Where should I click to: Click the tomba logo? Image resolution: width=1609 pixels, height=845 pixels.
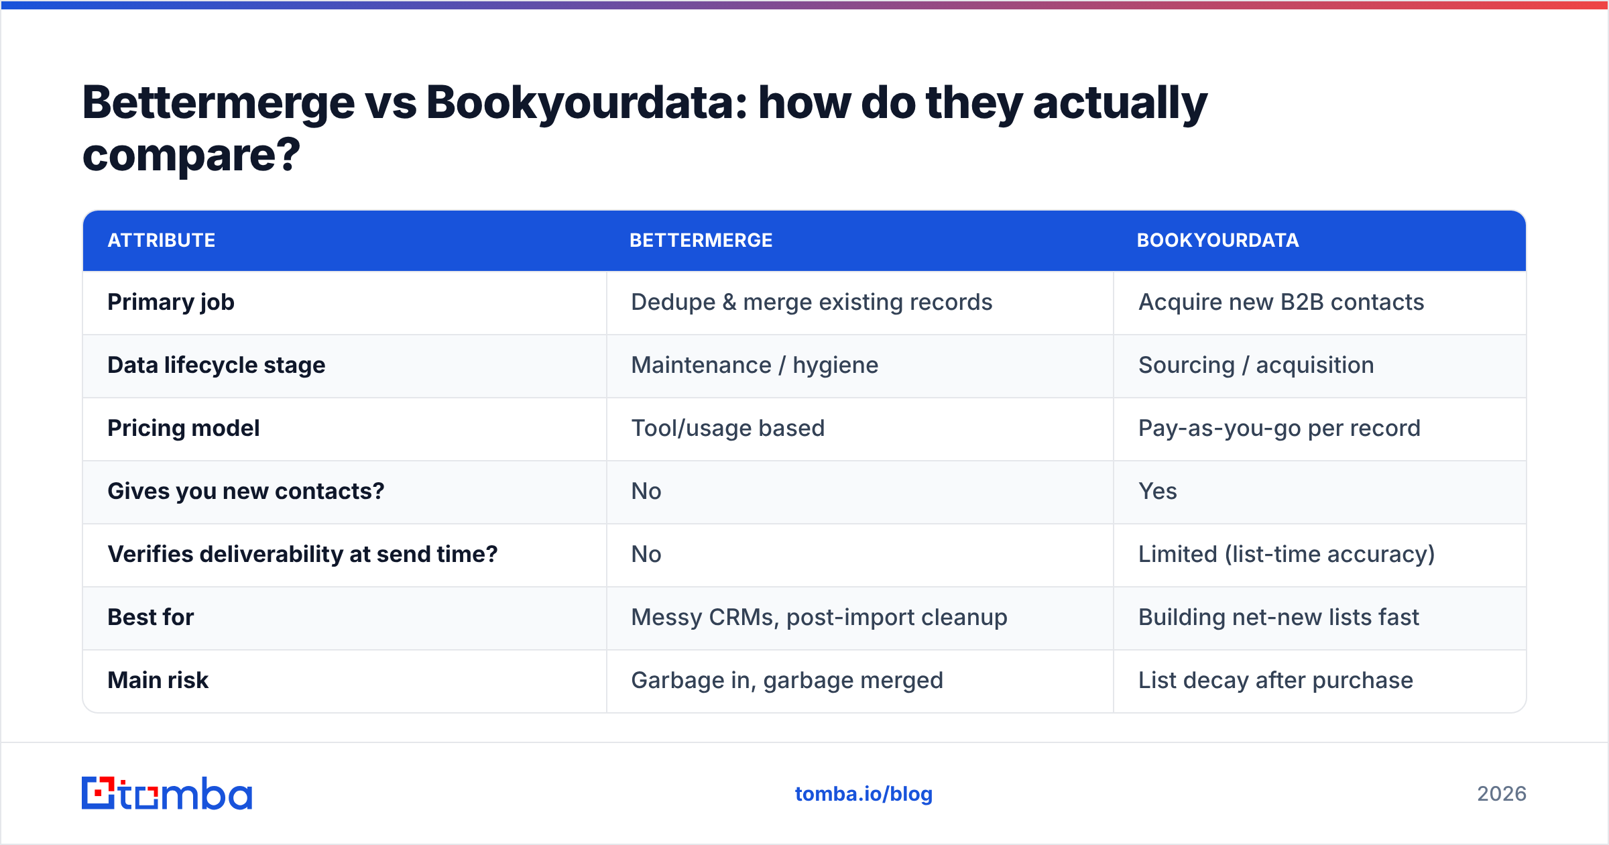pos(167,793)
